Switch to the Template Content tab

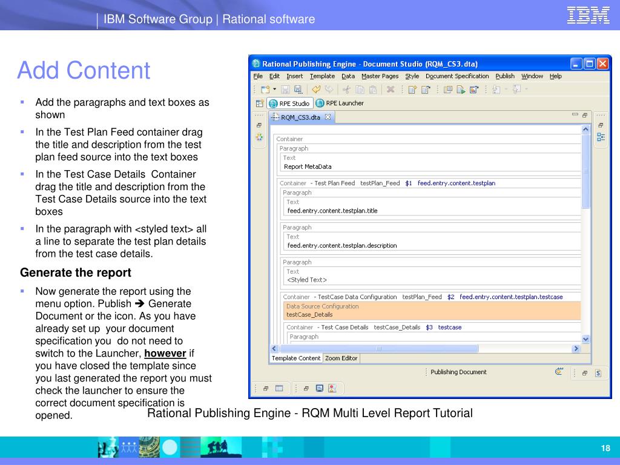click(295, 358)
